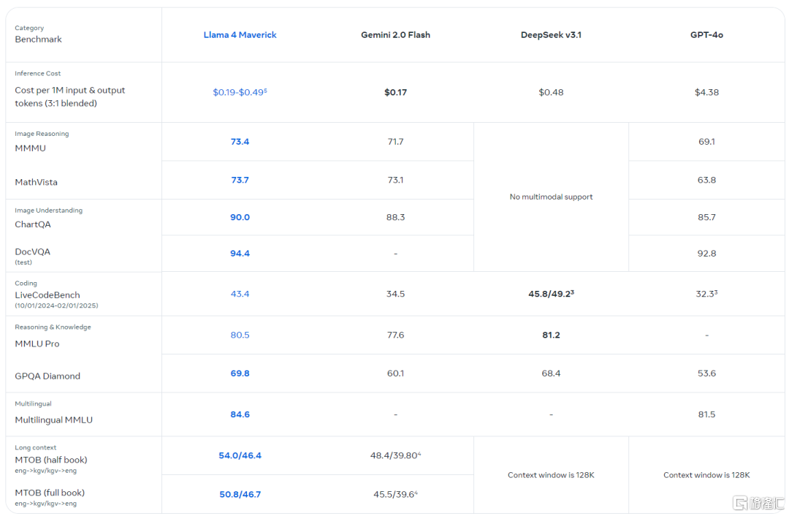Click the $0.19-$0.49 cost value
The height and width of the screenshot is (516, 789).
pos(240,92)
